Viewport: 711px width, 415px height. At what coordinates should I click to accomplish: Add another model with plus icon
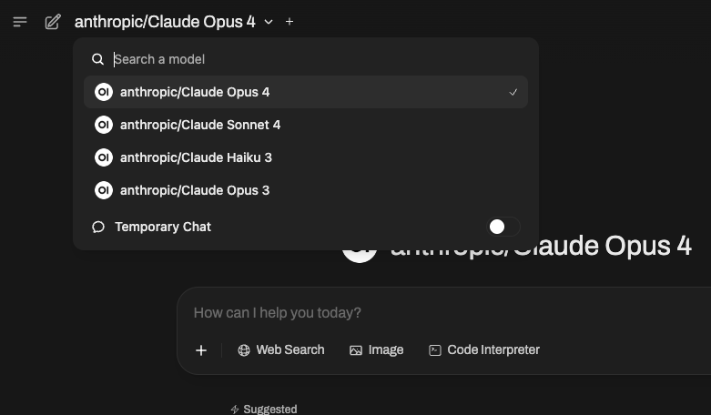coord(289,22)
